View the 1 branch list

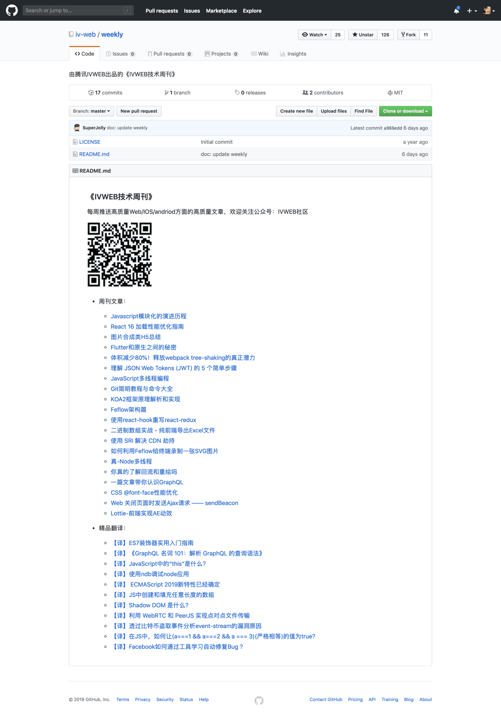[x=177, y=93]
